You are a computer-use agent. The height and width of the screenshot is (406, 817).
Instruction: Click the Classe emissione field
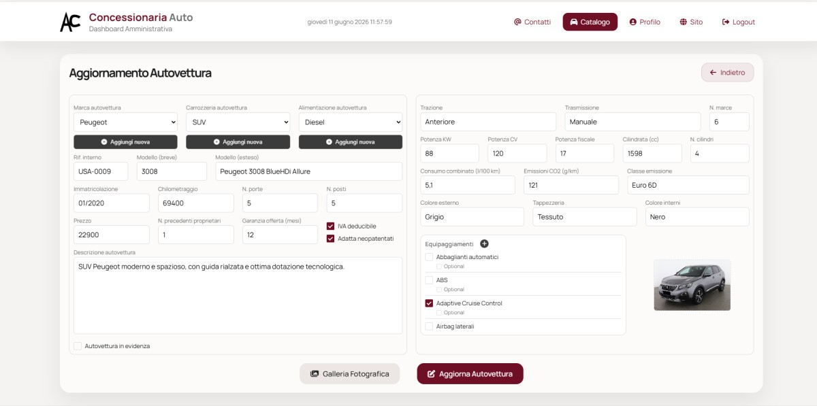tap(688, 185)
